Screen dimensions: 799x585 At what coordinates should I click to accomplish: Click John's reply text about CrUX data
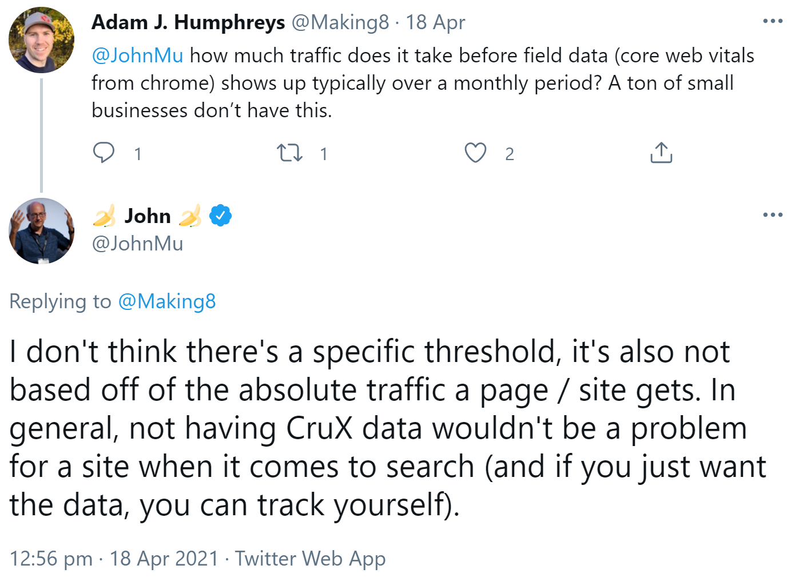pos(377,428)
